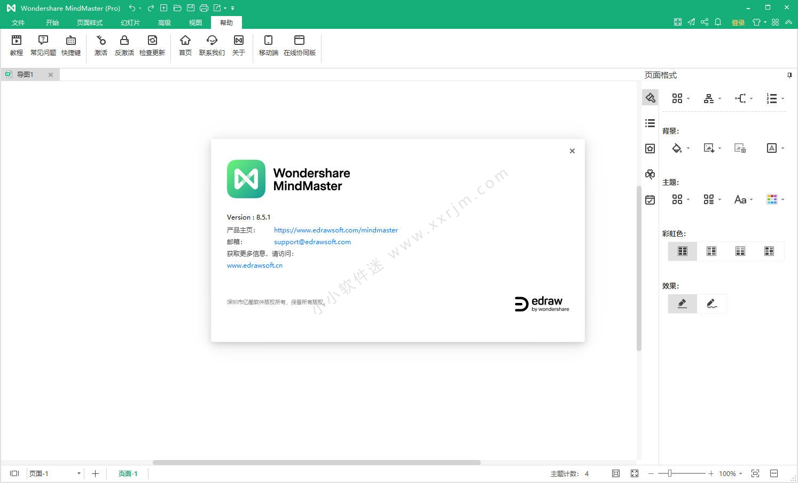The image size is (798, 483).
Task: Pin the 页面格式 panel
Action: [x=789, y=75]
